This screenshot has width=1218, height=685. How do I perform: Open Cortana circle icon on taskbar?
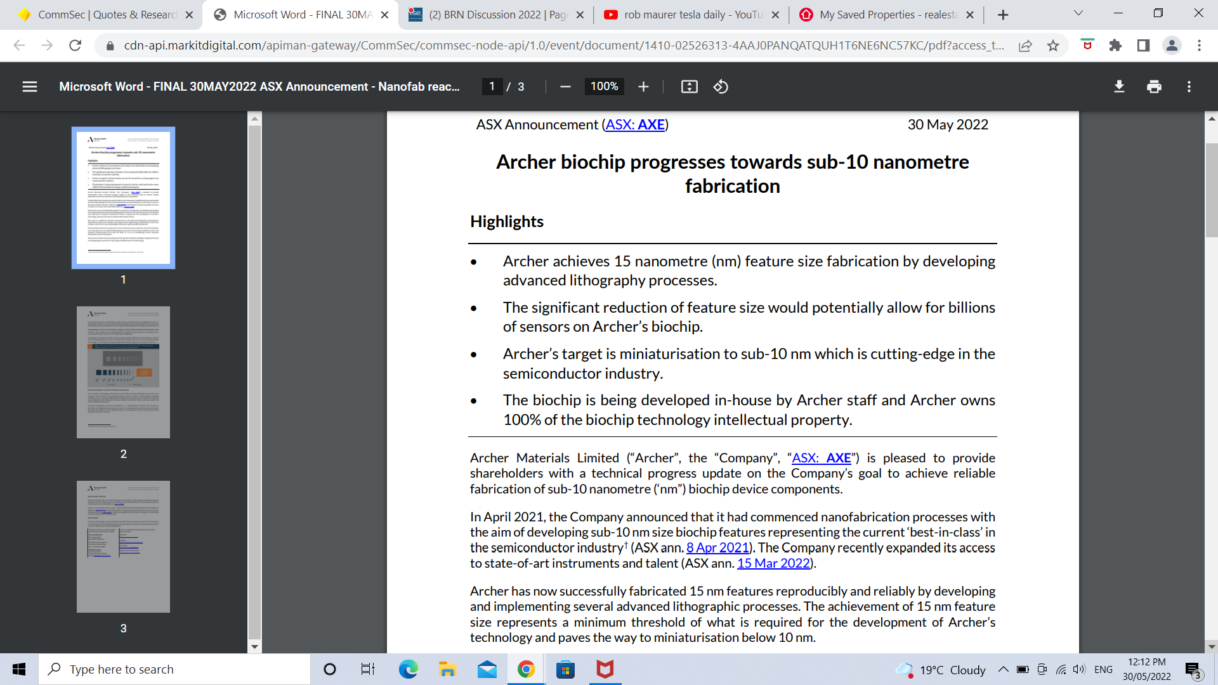pyautogui.click(x=329, y=669)
